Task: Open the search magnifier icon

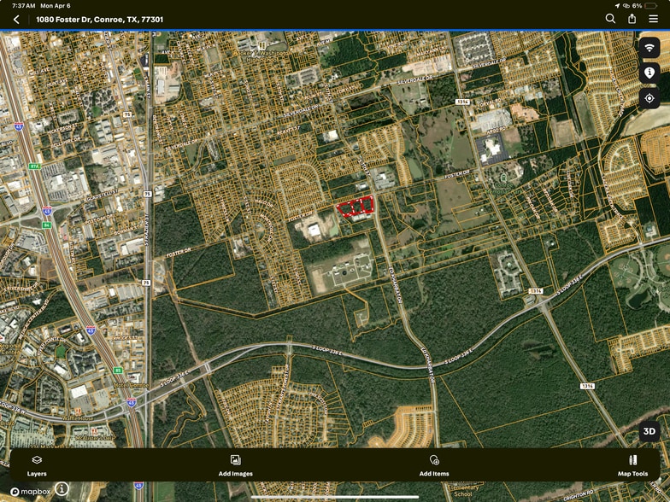Action: [610, 19]
